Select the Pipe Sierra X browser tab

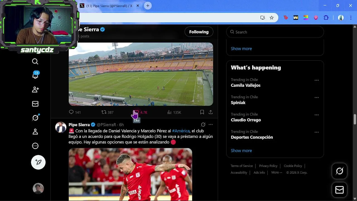coord(110,6)
